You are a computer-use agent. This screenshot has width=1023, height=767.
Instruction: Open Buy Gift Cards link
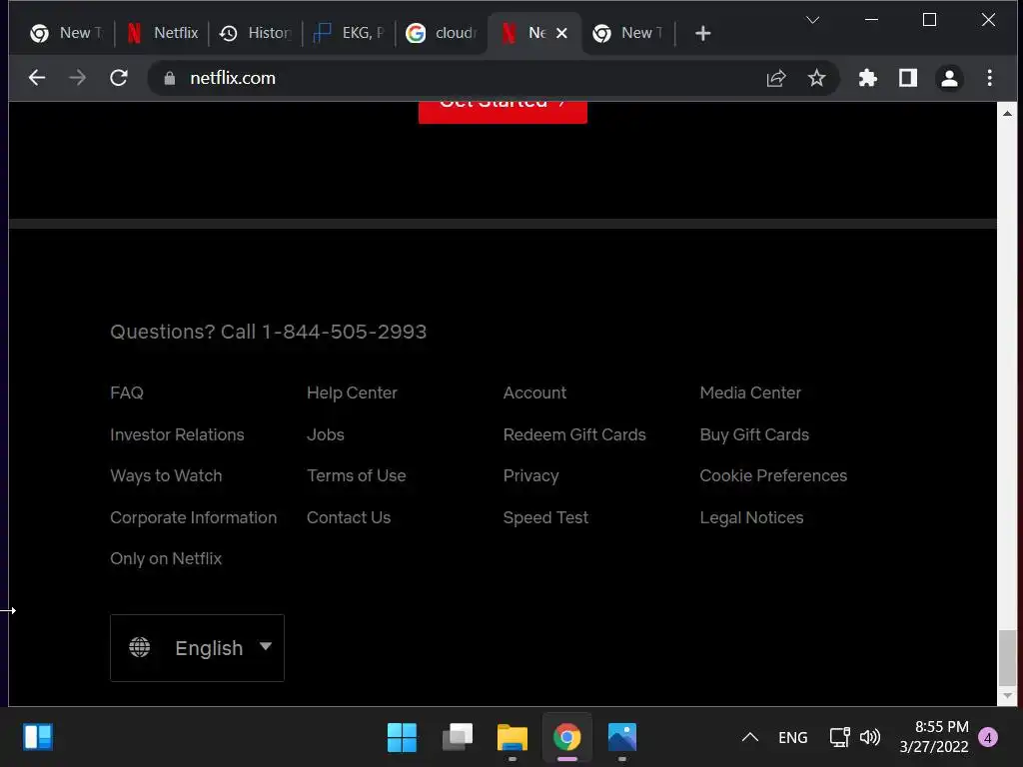(x=754, y=434)
